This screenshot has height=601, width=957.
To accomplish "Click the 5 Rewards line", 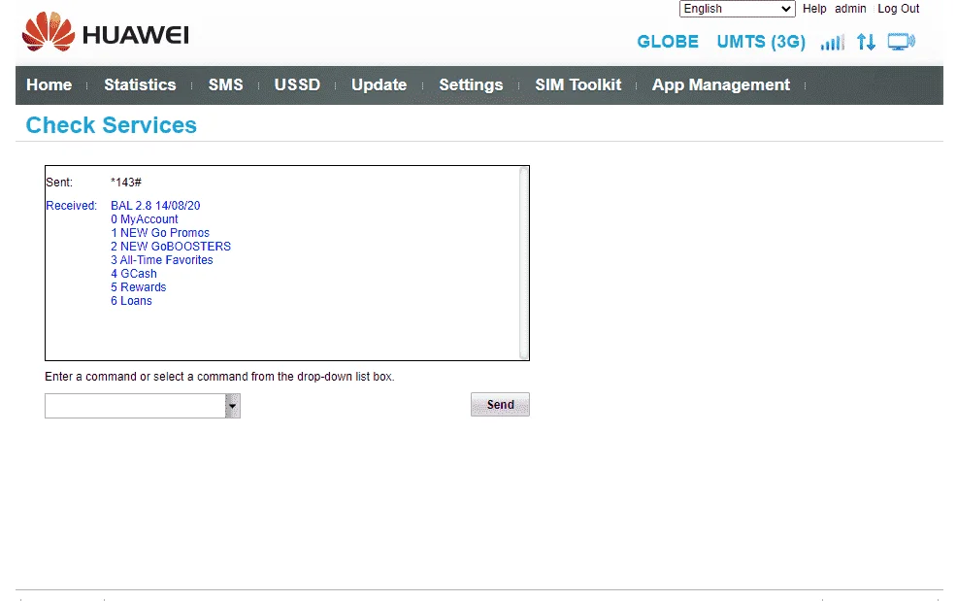I will coord(139,287).
